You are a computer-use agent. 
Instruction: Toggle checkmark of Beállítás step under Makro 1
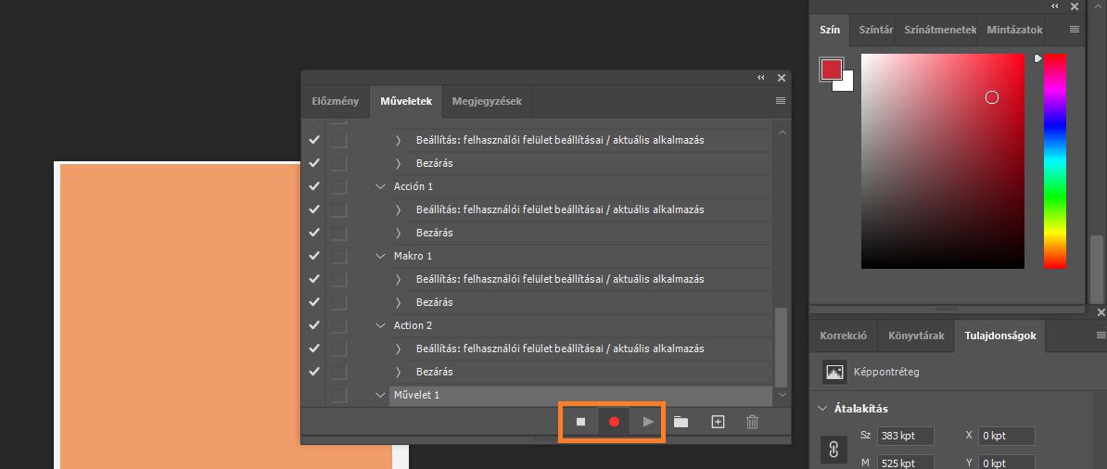314,279
